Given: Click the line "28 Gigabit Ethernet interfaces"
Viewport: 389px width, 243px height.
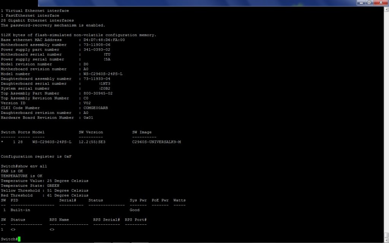Looking at the screenshot, I should point(37,21).
